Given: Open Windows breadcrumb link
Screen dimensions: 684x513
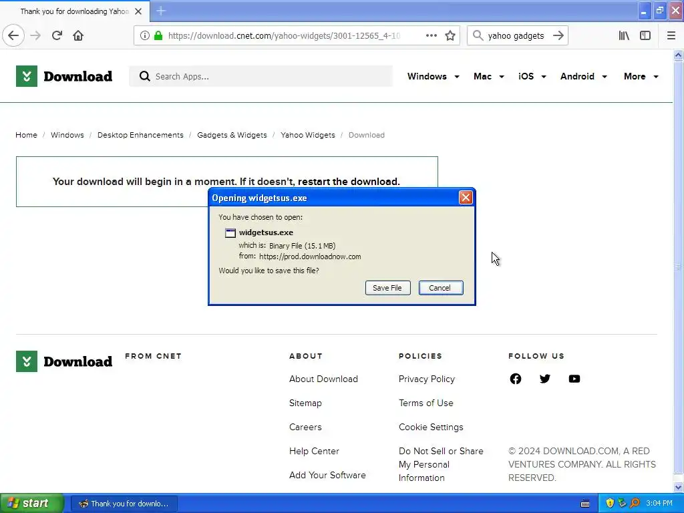Looking at the screenshot, I should (67, 135).
